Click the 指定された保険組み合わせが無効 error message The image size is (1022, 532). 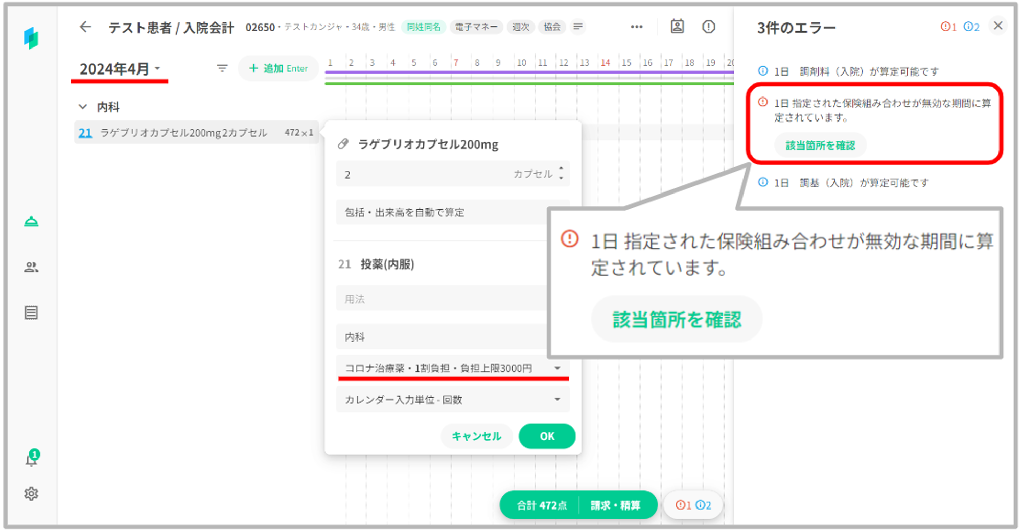pos(882,110)
